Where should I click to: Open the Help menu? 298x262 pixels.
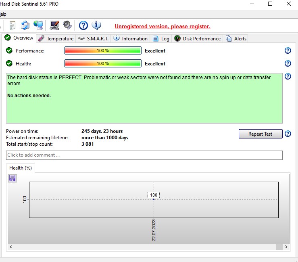coord(3,14)
